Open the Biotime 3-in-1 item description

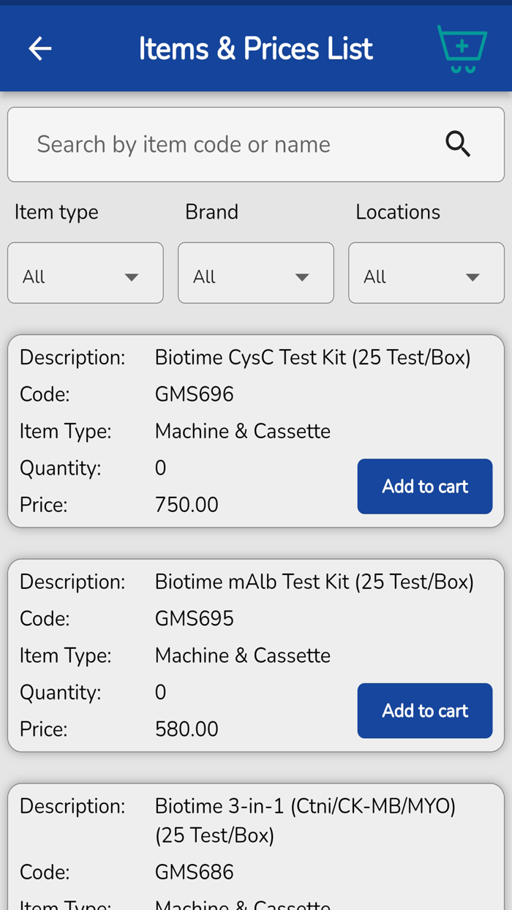coord(305,819)
